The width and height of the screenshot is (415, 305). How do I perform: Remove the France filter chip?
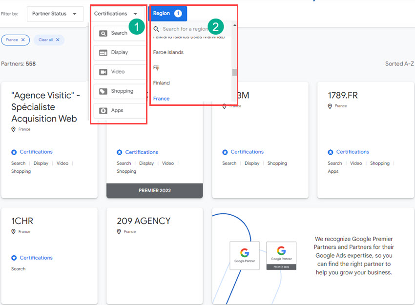(x=23, y=40)
